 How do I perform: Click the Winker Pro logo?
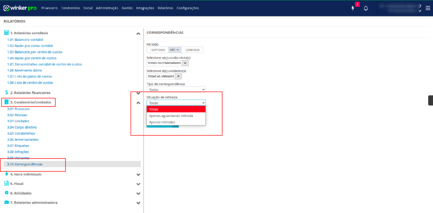20,8
